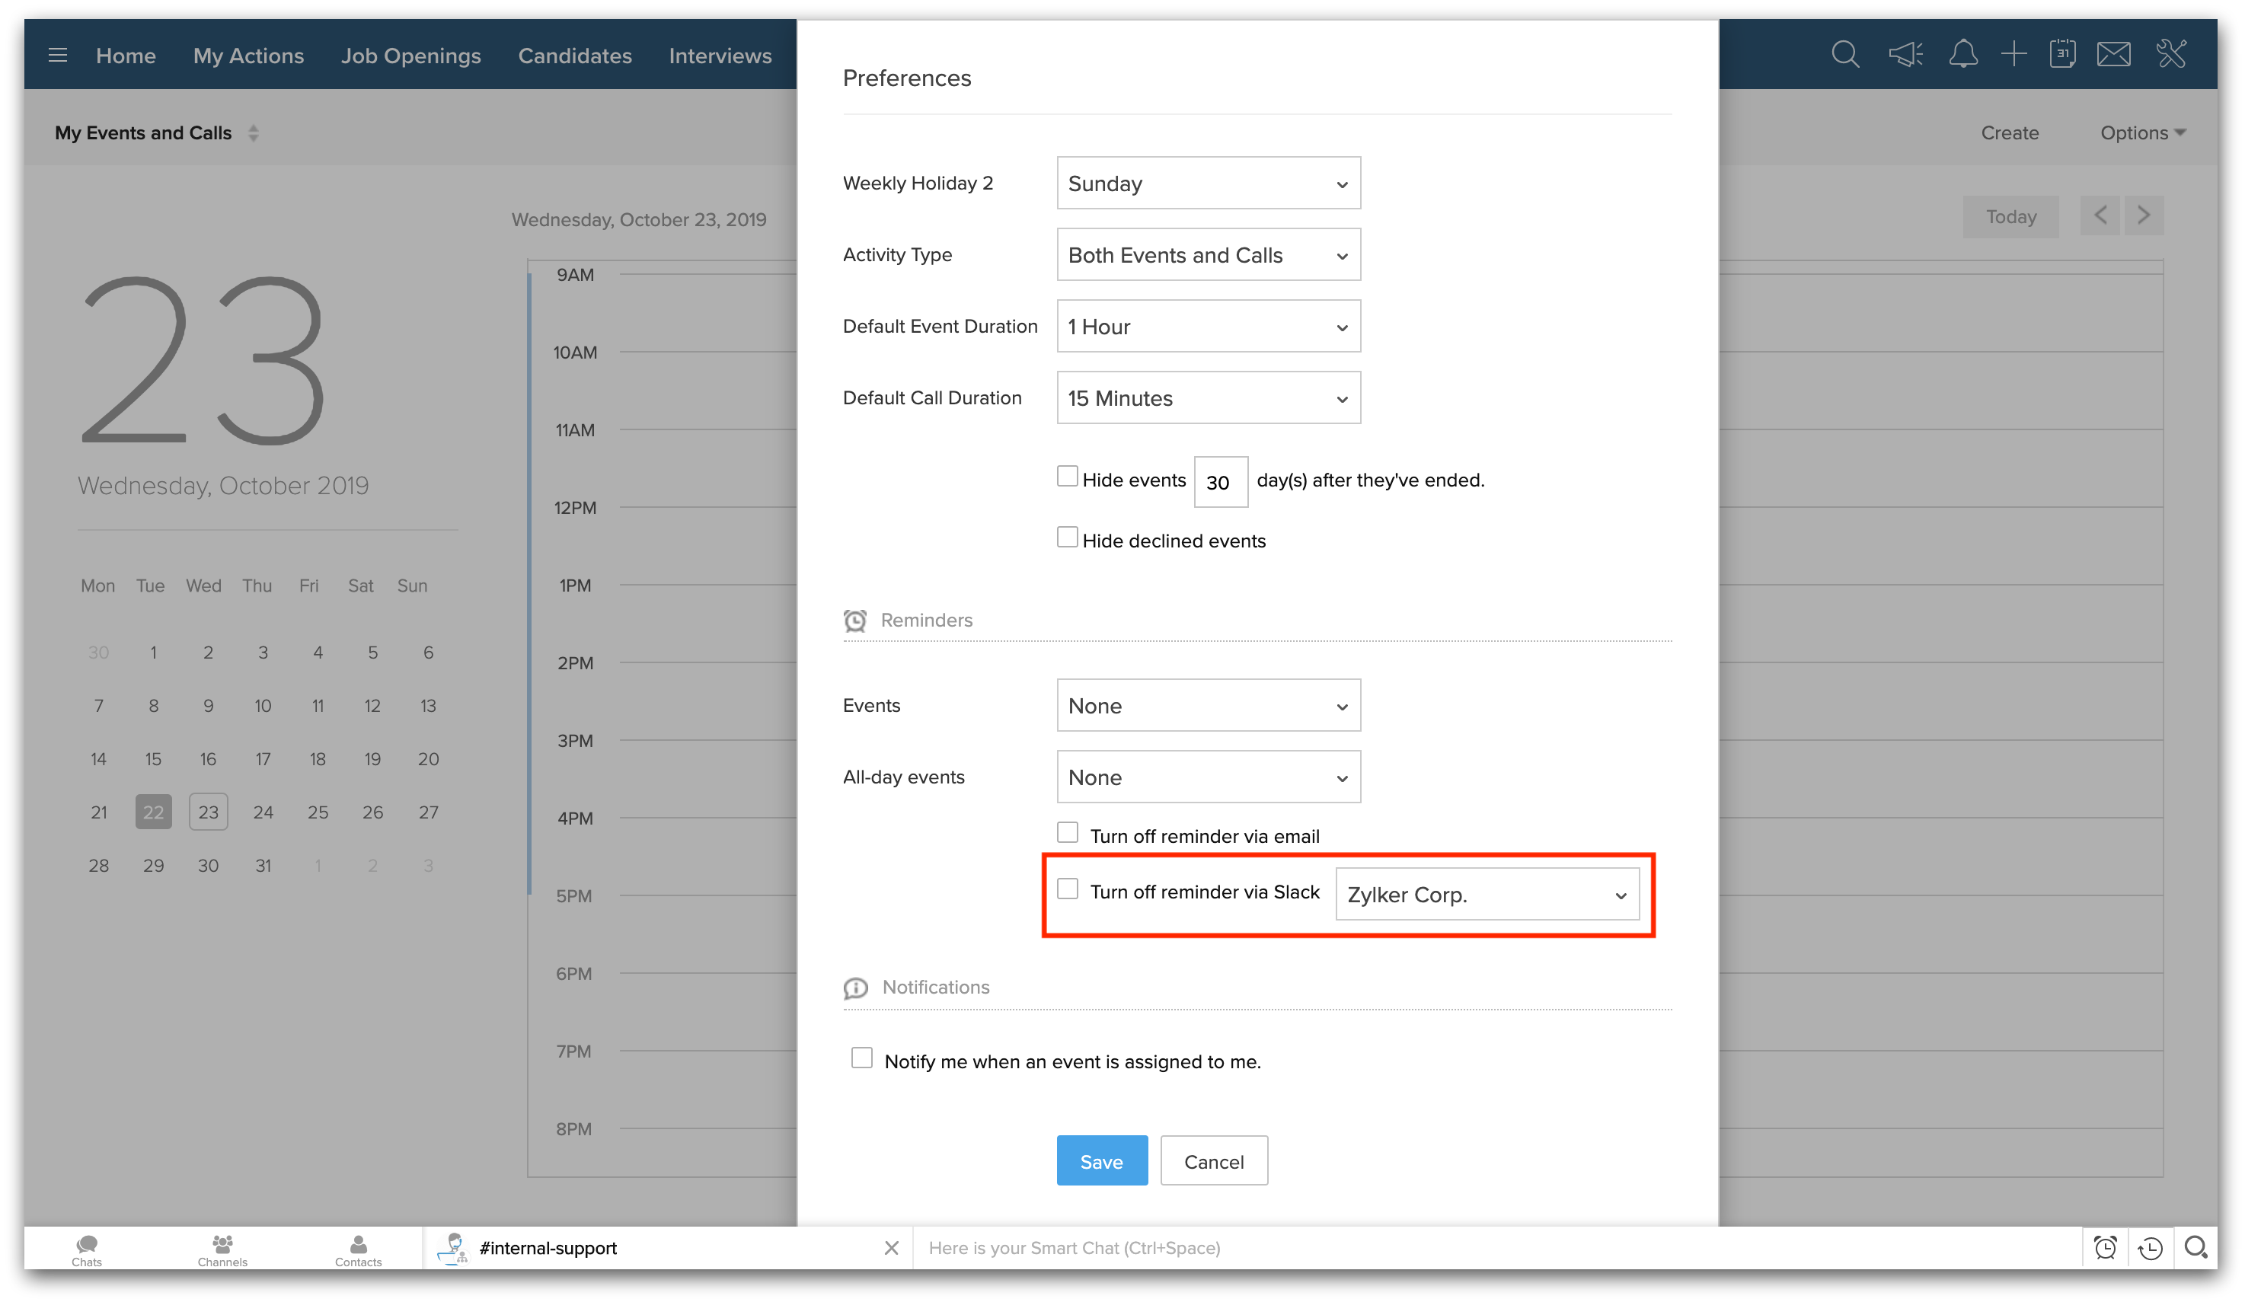Image resolution: width=2245 pixels, height=1302 pixels.
Task: Open the Default Call Duration dropdown
Action: (1208, 398)
